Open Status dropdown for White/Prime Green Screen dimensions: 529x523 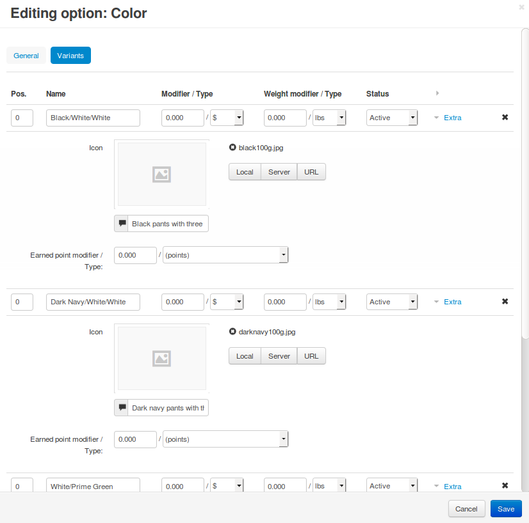pos(392,485)
